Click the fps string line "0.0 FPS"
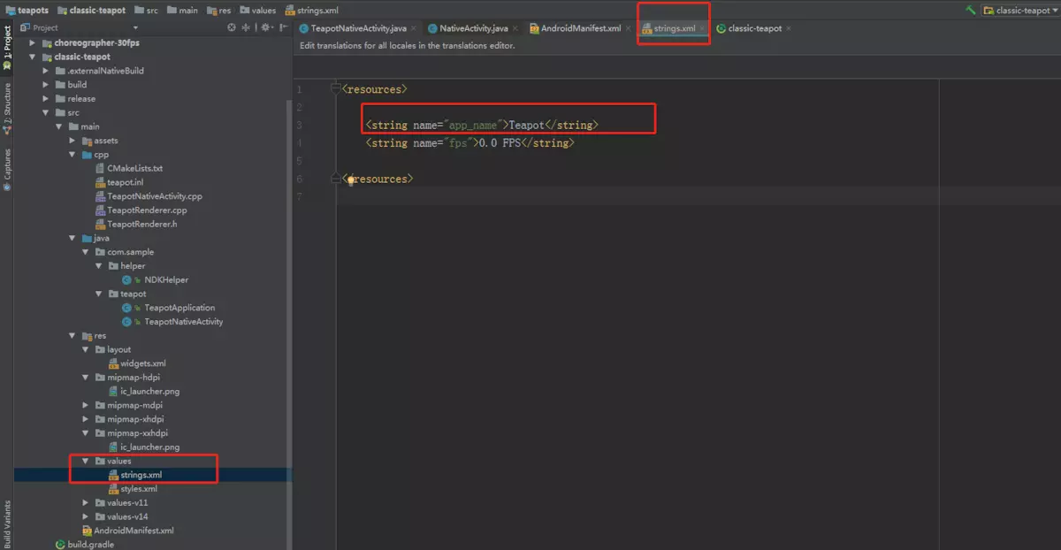The width and height of the screenshot is (1061, 550). tap(469, 143)
